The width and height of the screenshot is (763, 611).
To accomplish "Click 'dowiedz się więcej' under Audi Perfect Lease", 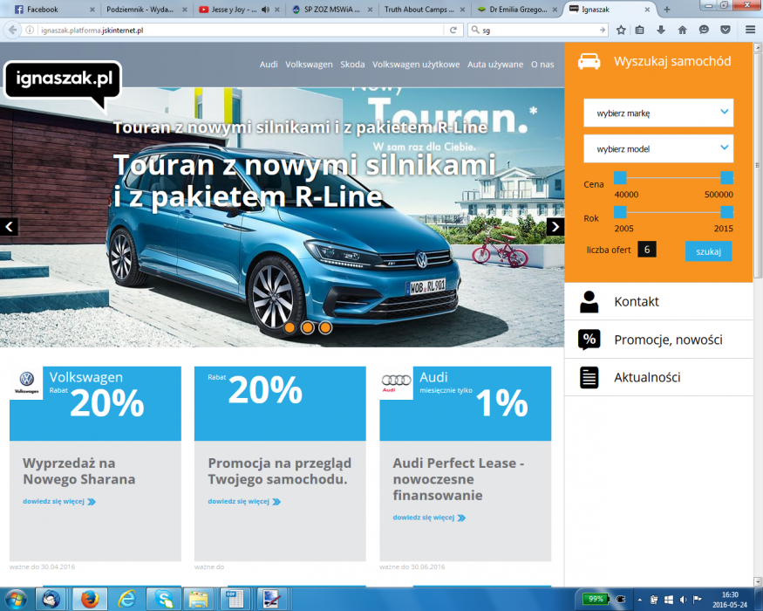I will click(429, 518).
